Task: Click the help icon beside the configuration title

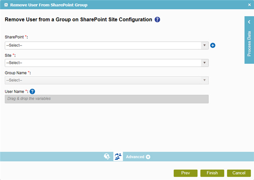Action: point(157,20)
